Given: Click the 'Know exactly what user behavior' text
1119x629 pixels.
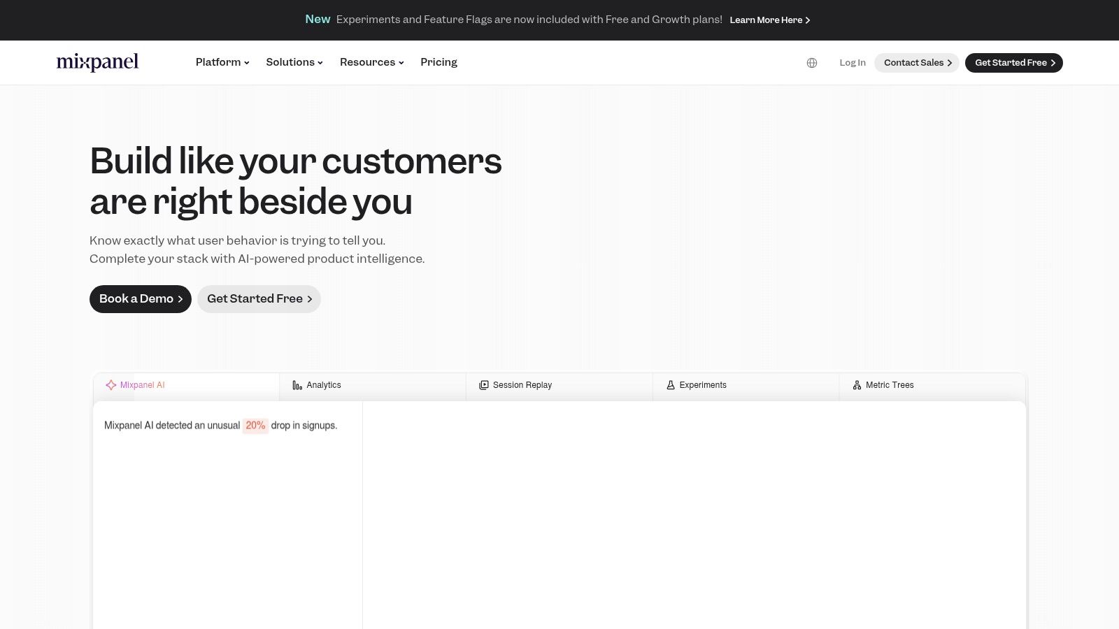Looking at the screenshot, I should (x=238, y=240).
